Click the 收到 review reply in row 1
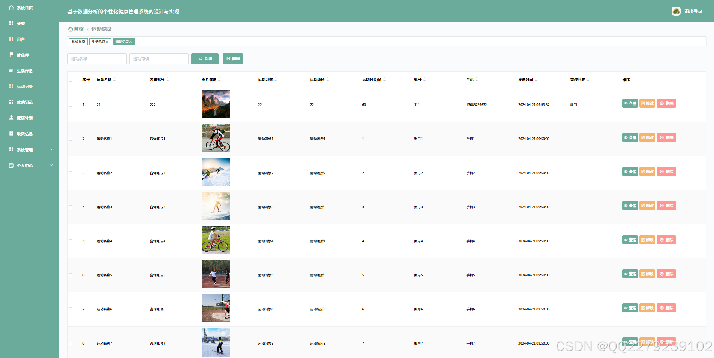The image size is (714, 358). coord(574,105)
